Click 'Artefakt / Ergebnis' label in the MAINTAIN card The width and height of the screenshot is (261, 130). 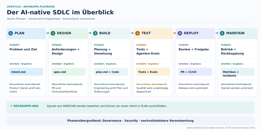tap(232, 64)
